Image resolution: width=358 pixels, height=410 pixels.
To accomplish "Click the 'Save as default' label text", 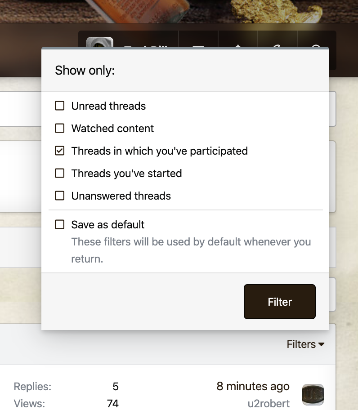I will tap(108, 224).
